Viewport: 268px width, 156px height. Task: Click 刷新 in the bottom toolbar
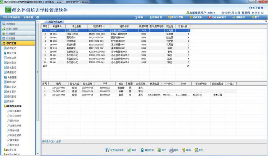132,150
